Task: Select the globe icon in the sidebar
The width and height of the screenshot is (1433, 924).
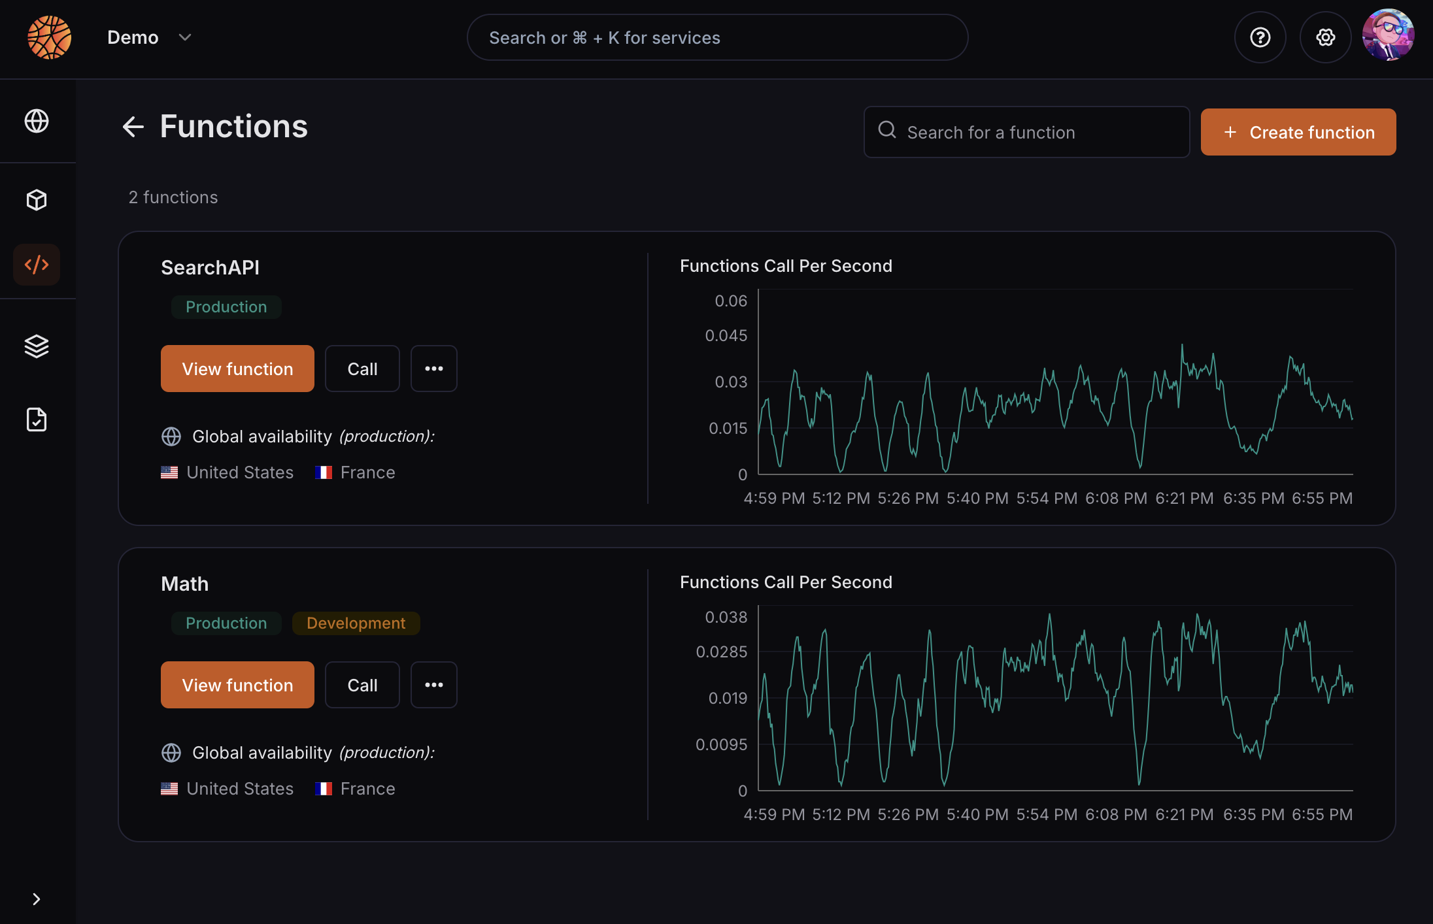Action: (x=37, y=121)
